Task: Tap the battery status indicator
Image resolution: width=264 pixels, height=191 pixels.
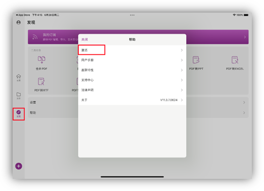Action: coord(246,15)
